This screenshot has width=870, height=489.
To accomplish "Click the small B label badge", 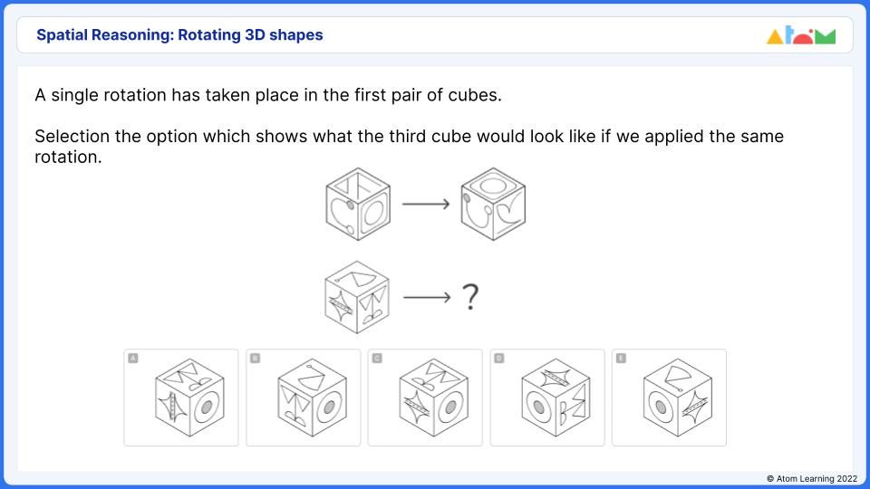I will pos(256,359).
